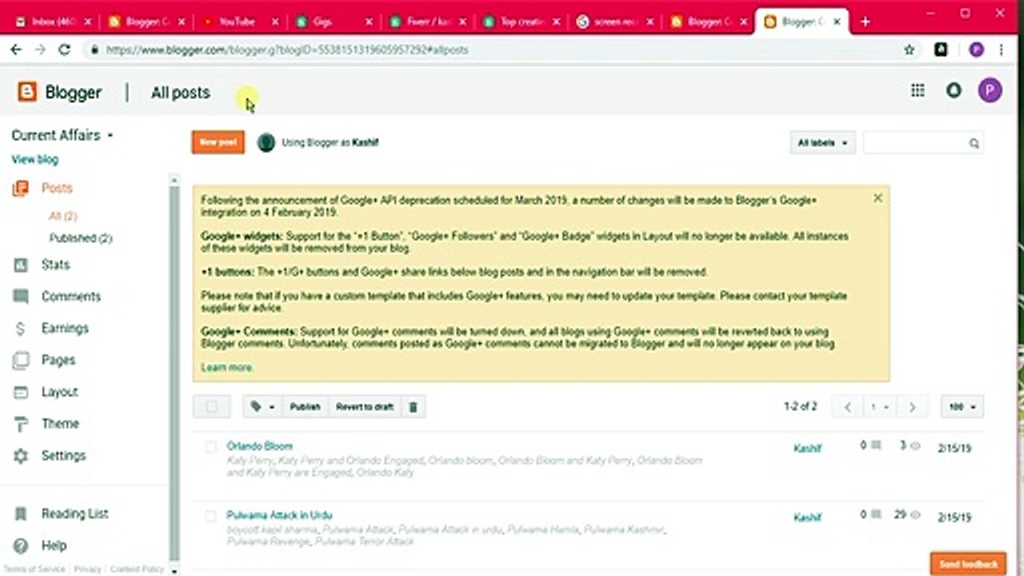Open the Terms of Service footer link
Image resolution: width=1024 pixels, height=576 pixels.
pos(34,569)
